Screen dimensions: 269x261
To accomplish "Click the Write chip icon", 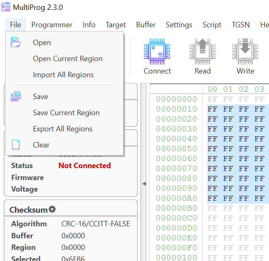I will (245, 51).
